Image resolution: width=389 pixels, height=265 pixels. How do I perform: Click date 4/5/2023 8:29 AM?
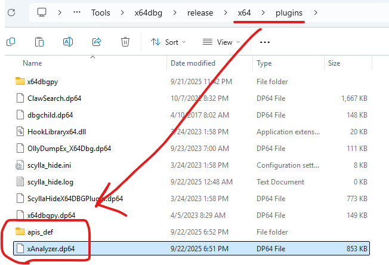click(197, 215)
